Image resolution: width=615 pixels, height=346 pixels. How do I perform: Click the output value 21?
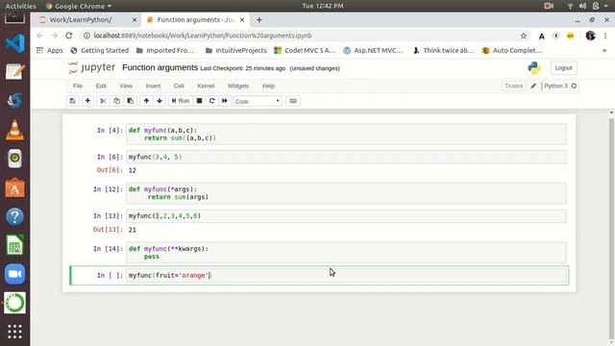pos(133,230)
